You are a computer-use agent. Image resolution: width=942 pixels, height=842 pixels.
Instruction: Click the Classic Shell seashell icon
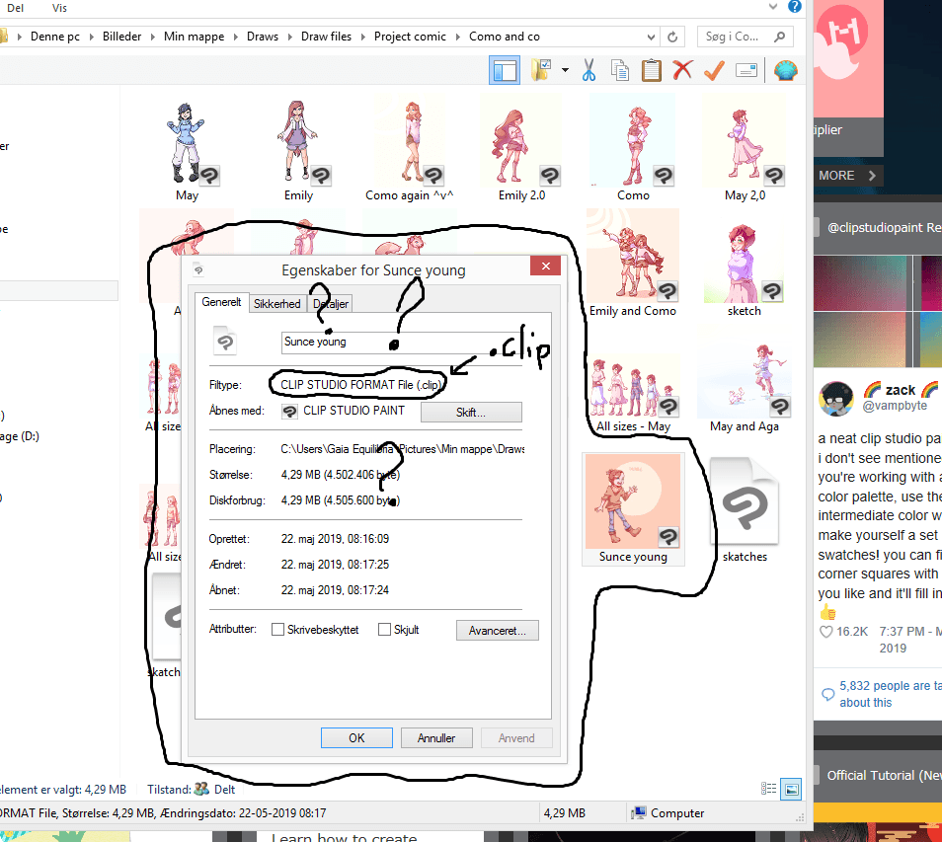coord(785,71)
